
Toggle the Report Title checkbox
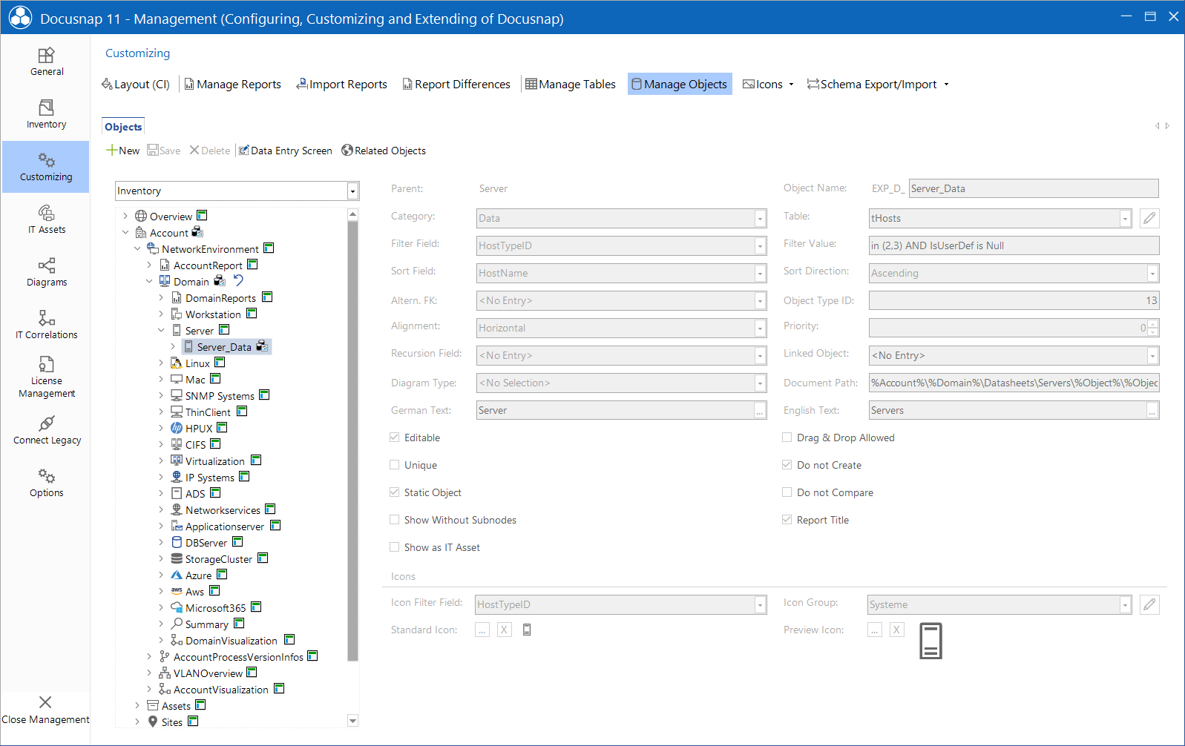pos(787,520)
